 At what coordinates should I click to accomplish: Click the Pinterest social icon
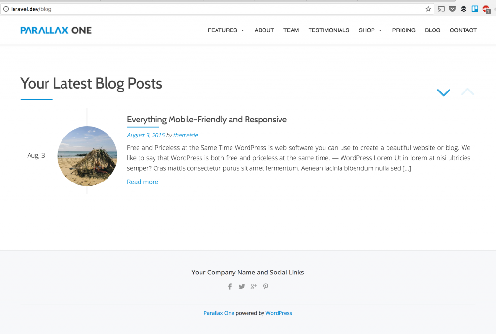click(265, 286)
